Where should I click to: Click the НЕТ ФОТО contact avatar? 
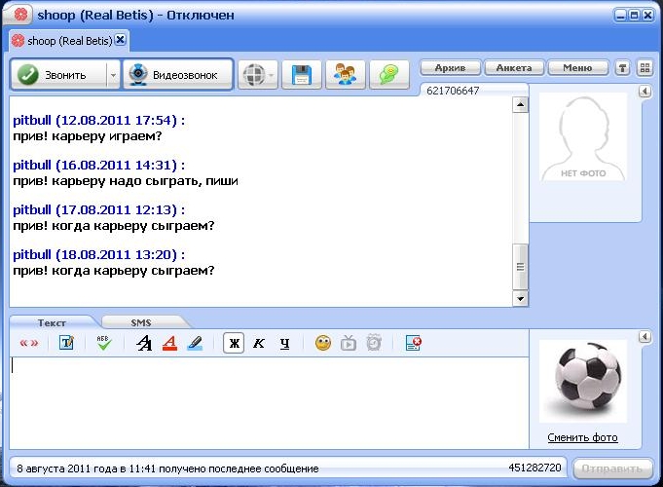(583, 137)
